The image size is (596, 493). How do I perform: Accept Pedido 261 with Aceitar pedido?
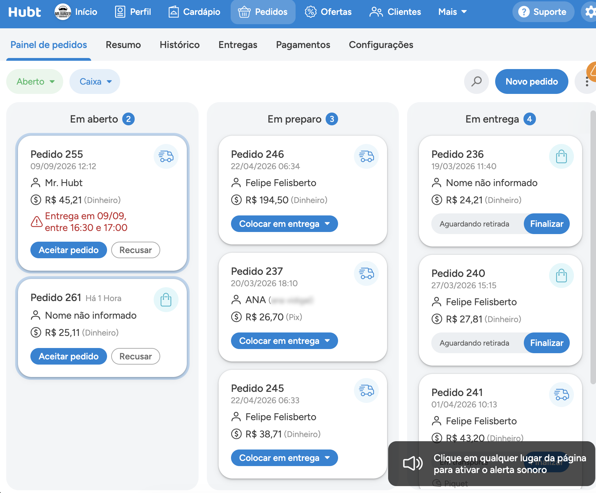[x=69, y=356]
